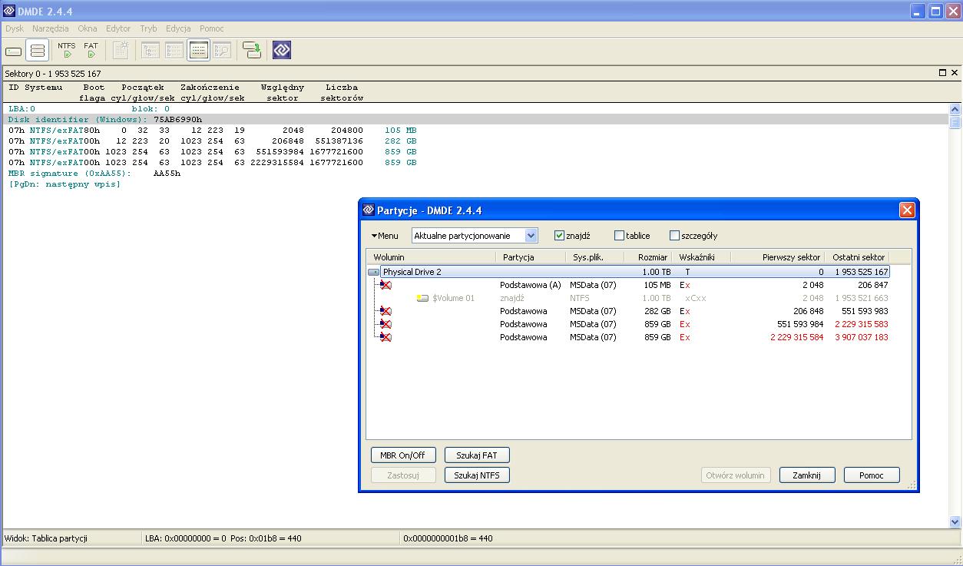Select the $Volume 01 row
Screen dimensions: 963x566
(628, 298)
